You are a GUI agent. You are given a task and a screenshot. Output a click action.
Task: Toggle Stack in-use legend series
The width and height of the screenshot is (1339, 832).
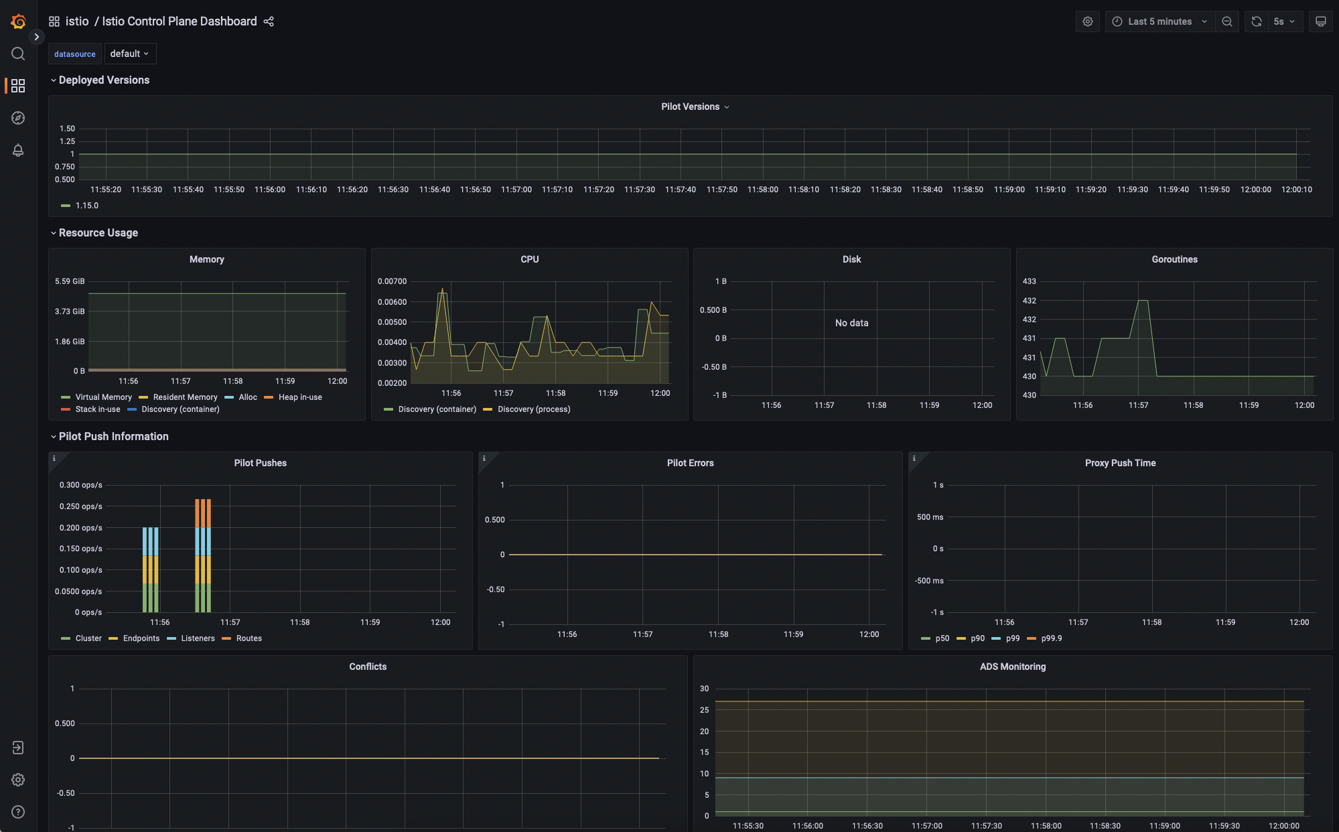[98, 409]
